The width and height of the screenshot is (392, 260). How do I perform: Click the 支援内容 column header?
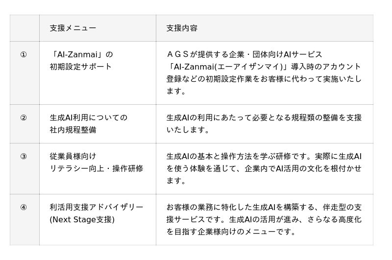tap(182, 28)
